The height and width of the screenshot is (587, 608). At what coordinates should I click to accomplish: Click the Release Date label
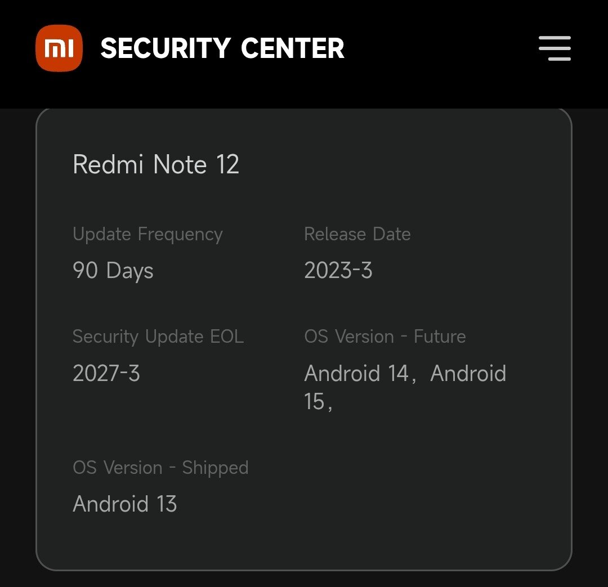pos(357,234)
